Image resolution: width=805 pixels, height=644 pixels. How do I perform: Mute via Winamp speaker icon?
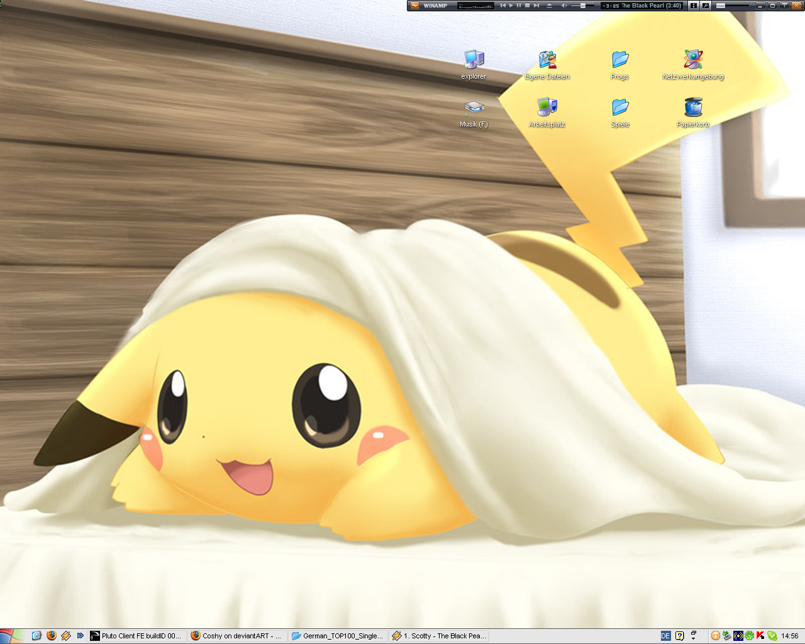(564, 6)
